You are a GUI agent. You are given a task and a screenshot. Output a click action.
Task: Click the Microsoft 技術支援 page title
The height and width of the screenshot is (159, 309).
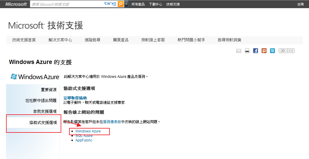[46, 26]
